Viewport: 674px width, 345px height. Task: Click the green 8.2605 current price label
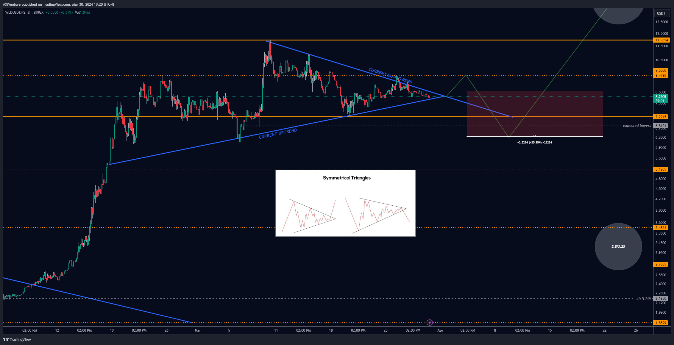(661, 97)
